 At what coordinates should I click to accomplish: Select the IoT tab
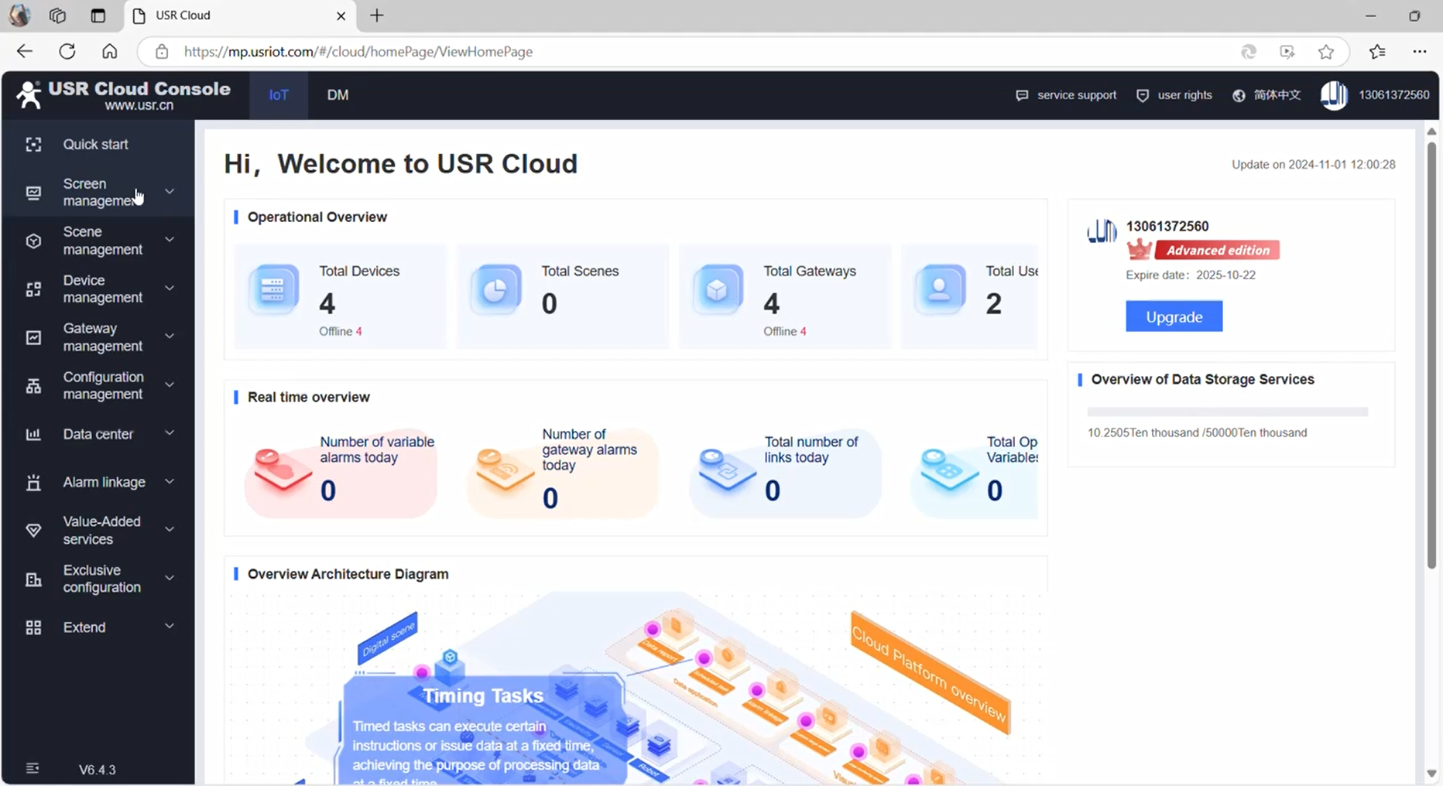coord(279,95)
